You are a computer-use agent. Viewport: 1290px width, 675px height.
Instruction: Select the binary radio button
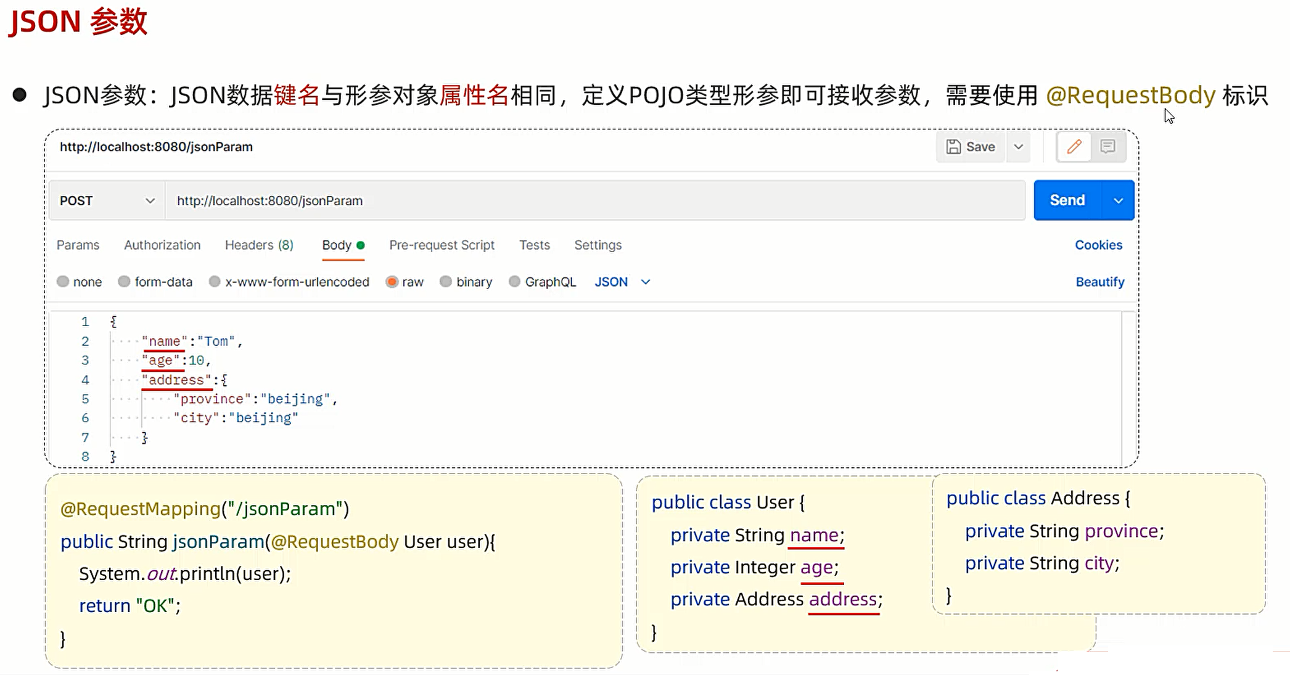[x=445, y=282]
